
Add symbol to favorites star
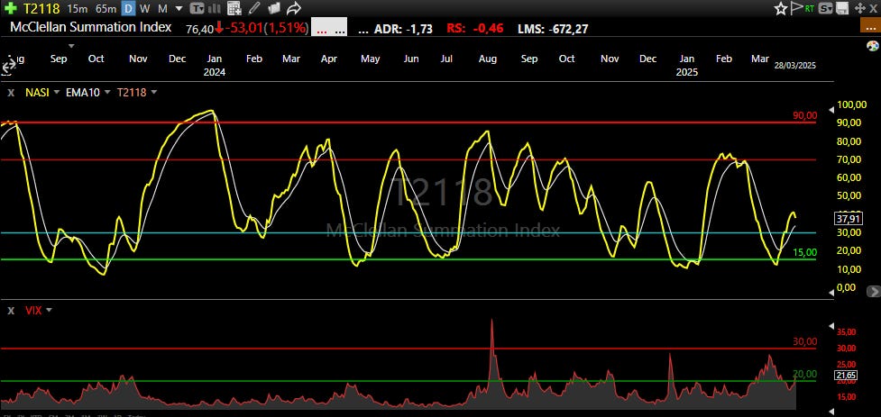click(780, 8)
